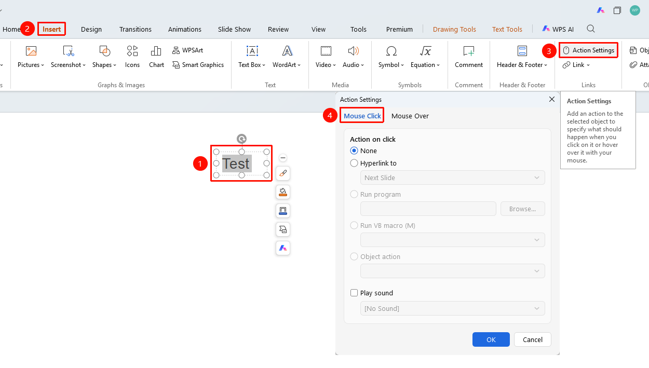Image resolution: width=649 pixels, height=368 pixels.
Task: Click the rotate handle above the Test box
Action: click(241, 139)
